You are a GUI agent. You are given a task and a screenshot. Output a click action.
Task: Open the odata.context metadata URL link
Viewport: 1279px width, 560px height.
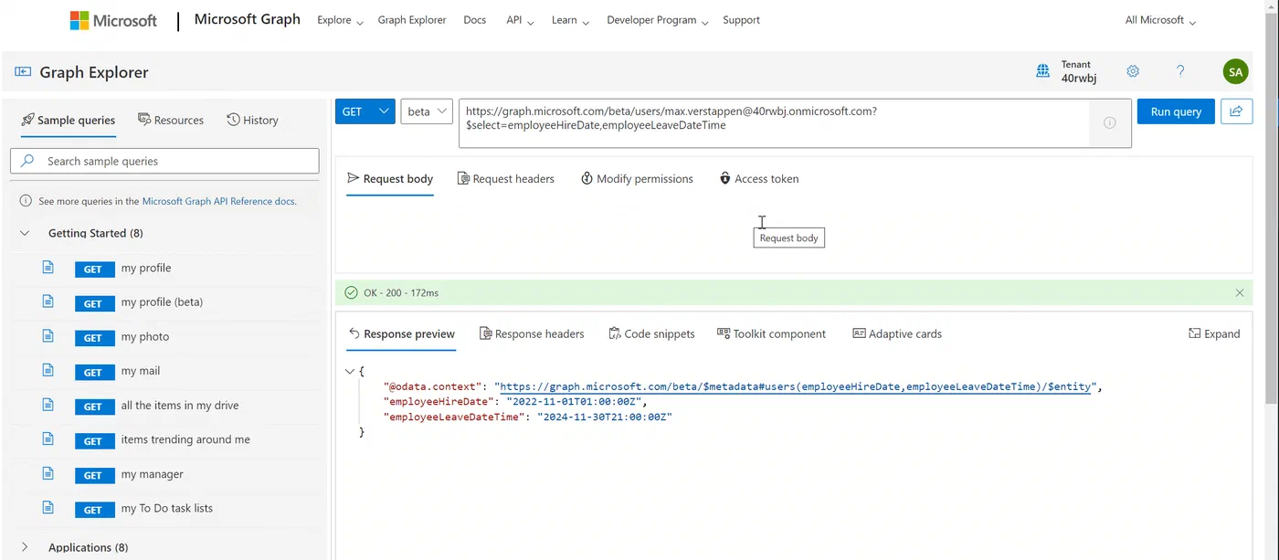[x=796, y=387]
